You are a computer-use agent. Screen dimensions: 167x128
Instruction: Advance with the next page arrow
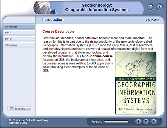click(x=159, y=7)
